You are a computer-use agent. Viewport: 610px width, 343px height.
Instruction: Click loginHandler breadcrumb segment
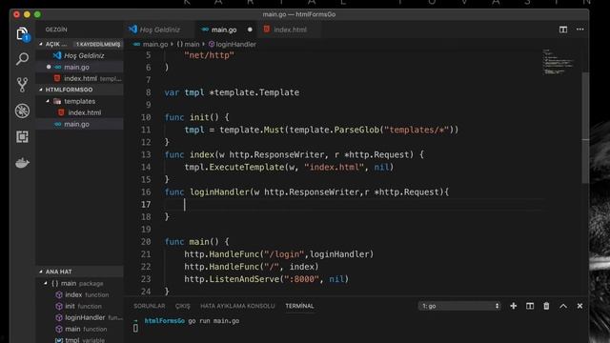coord(233,45)
